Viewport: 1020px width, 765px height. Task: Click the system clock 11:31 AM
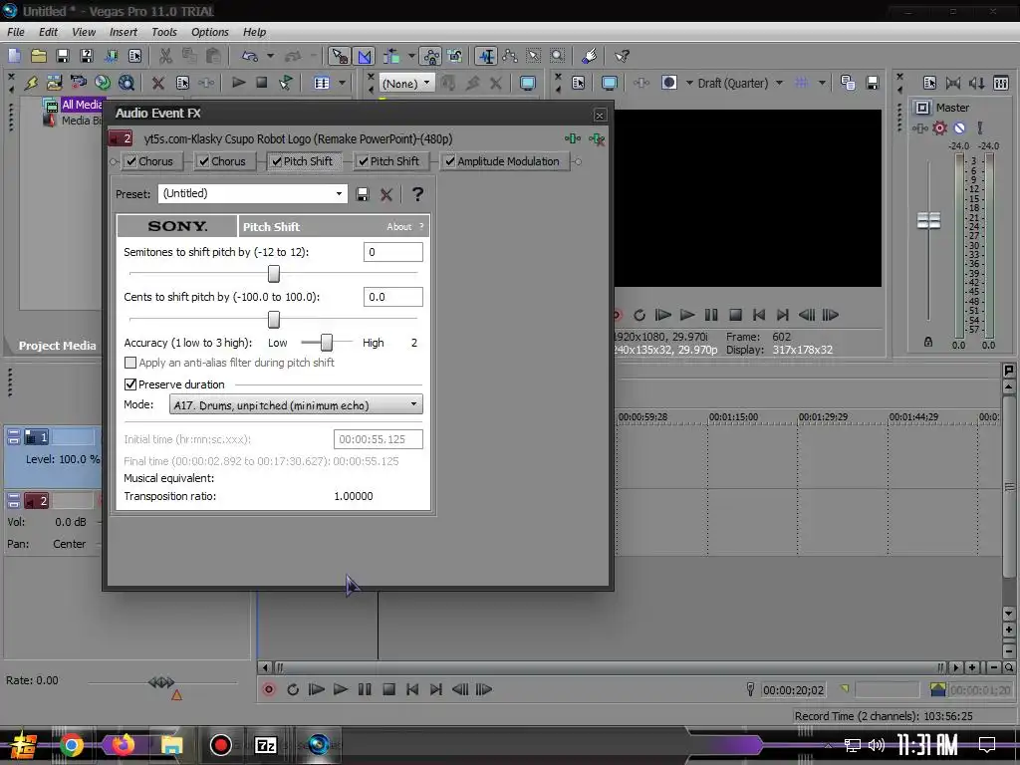[x=927, y=745]
